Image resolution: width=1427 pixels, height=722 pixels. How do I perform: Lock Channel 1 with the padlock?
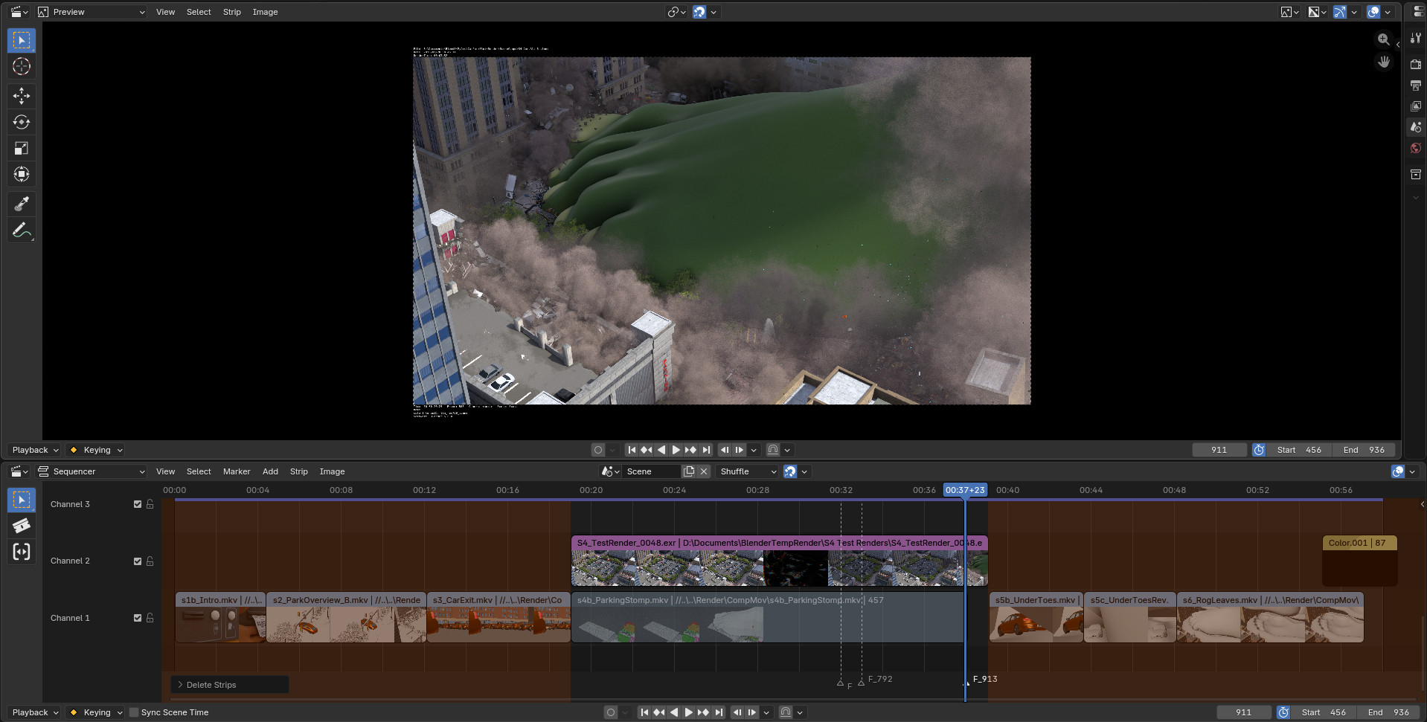point(150,618)
